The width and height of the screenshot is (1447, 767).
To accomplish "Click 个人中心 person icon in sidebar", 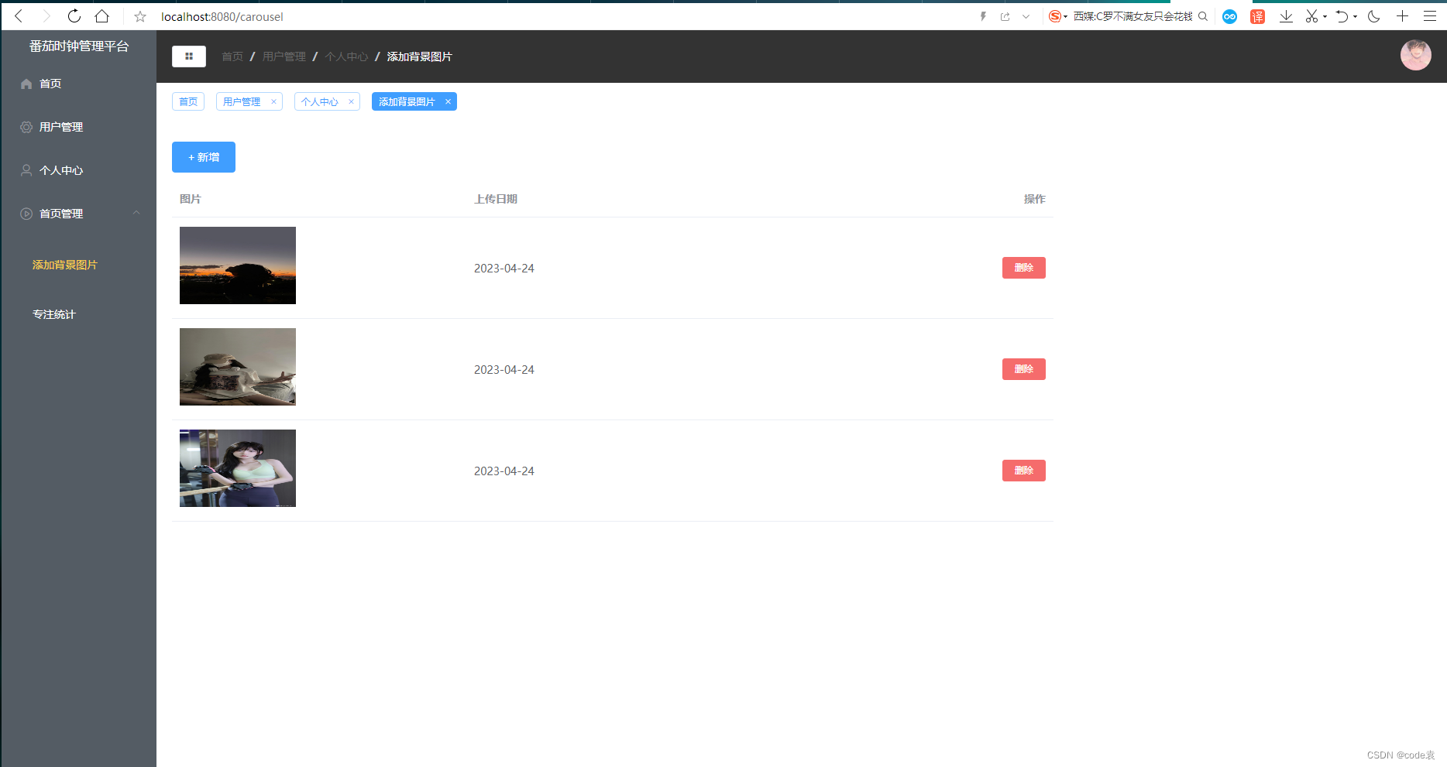I will tap(26, 170).
